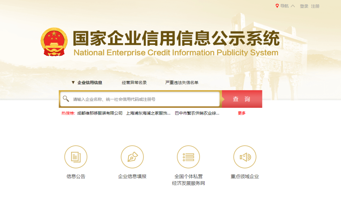Screen dimensions: 341x198
Task: Open the 登录 login link
Action: click(x=304, y=6)
